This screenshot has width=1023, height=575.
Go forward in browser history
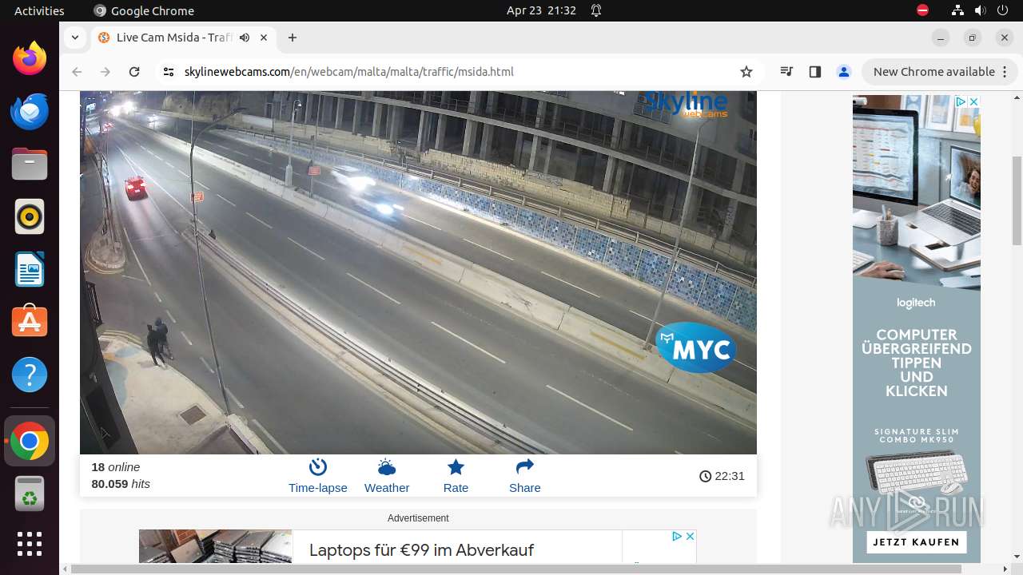pos(105,72)
